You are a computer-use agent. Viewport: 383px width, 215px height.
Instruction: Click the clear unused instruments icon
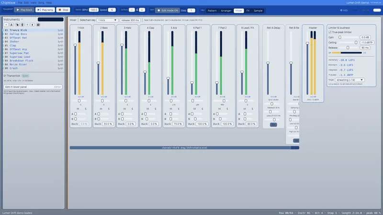click(x=38, y=25)
